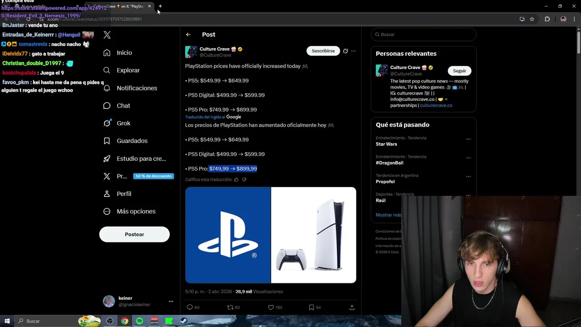Image resolution: width=581 pixels, height=327 pixels.
Task: Open more options for Raúl trend
Action: click(468, 195)
